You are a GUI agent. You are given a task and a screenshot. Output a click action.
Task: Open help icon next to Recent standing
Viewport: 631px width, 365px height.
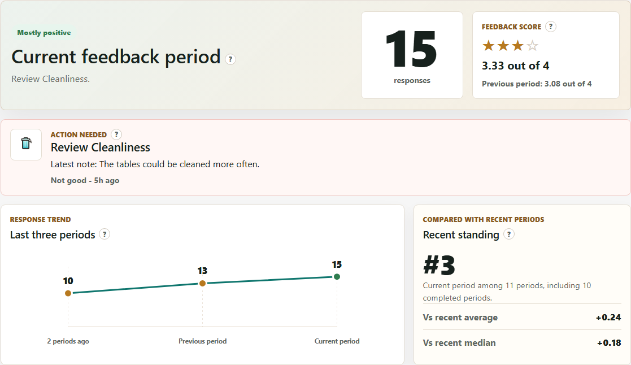click(x=509, y=234)
